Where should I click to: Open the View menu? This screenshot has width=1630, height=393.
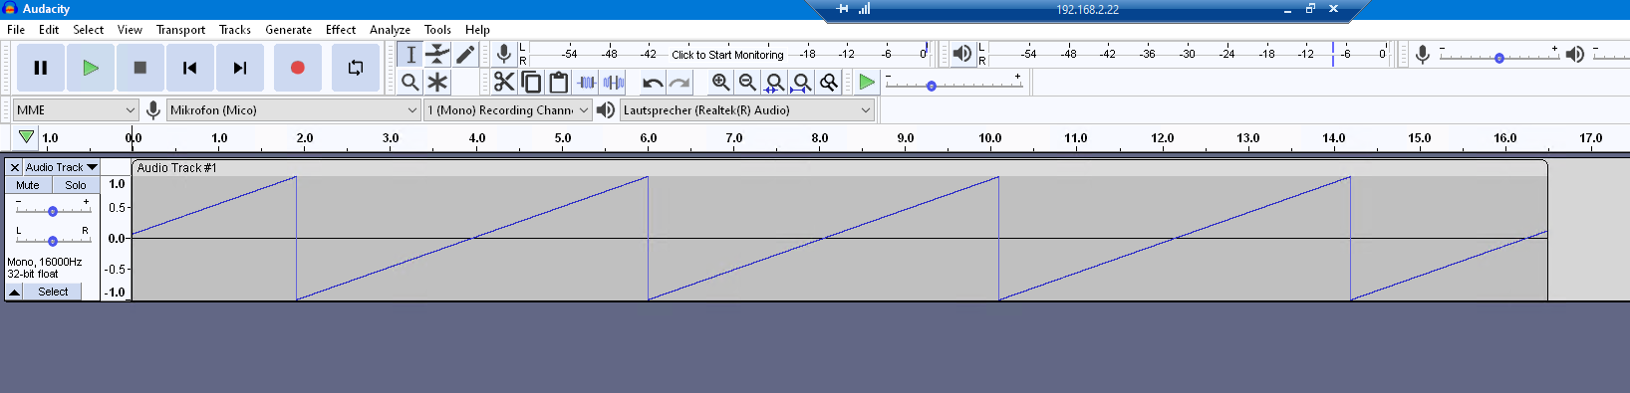(130, 30)
